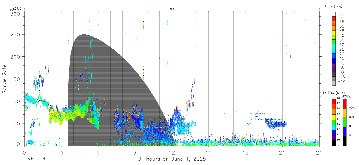Viewport: 359px width, 165px height.
Task: Click the 'ELEV (deg)' color bar title
Action: 334,6
